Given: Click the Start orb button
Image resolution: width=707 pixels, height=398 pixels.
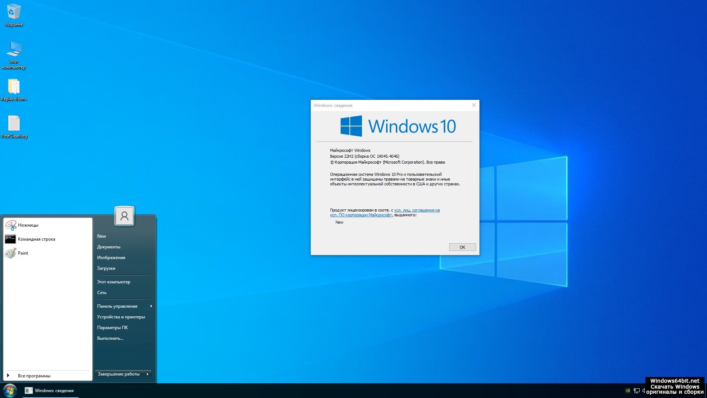Looking at the screenshot, I should click(10, 391).
